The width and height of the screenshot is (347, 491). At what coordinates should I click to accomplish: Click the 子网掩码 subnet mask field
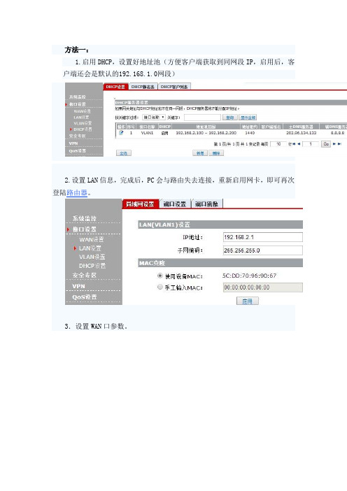[263, 250]
